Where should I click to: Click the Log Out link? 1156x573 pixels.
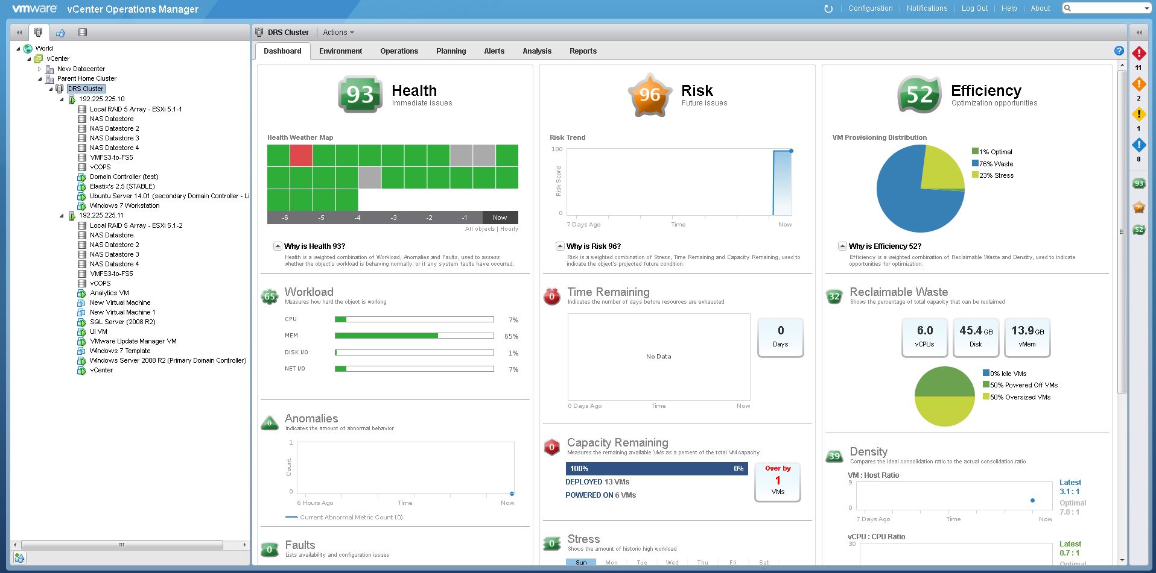tap(974, 8)
